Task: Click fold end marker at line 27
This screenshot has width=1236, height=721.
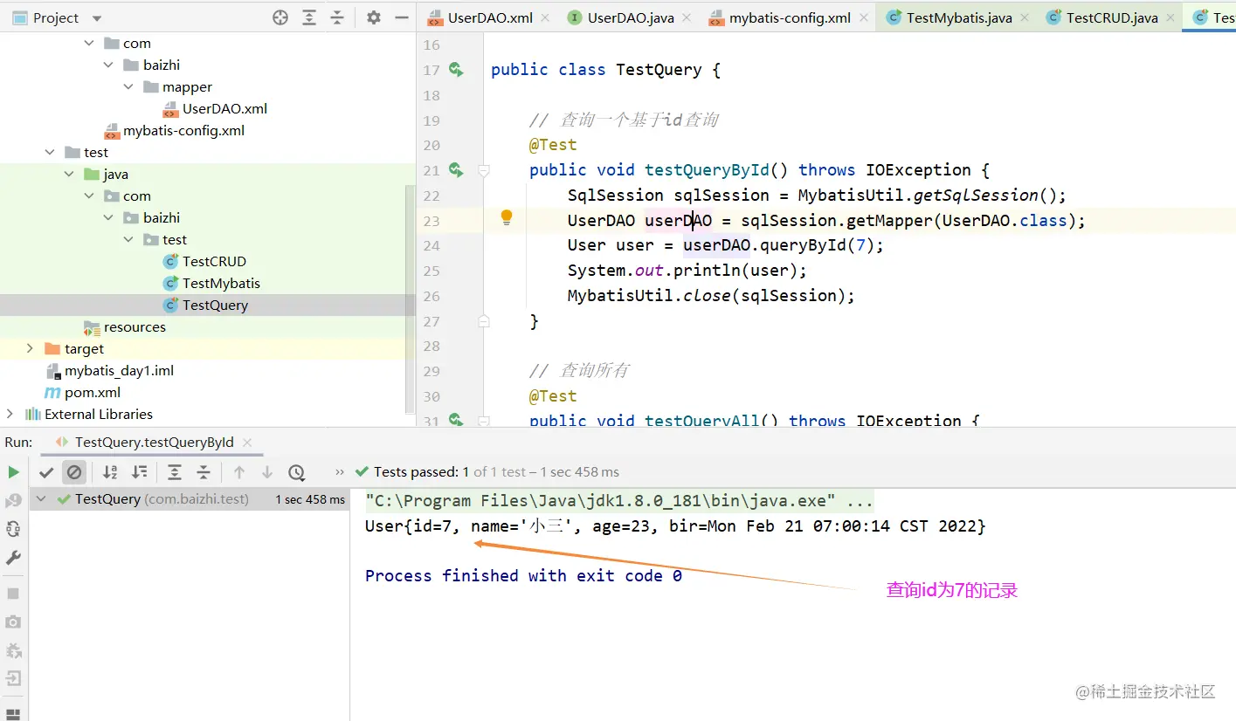Action: click(x=484, y=321)
